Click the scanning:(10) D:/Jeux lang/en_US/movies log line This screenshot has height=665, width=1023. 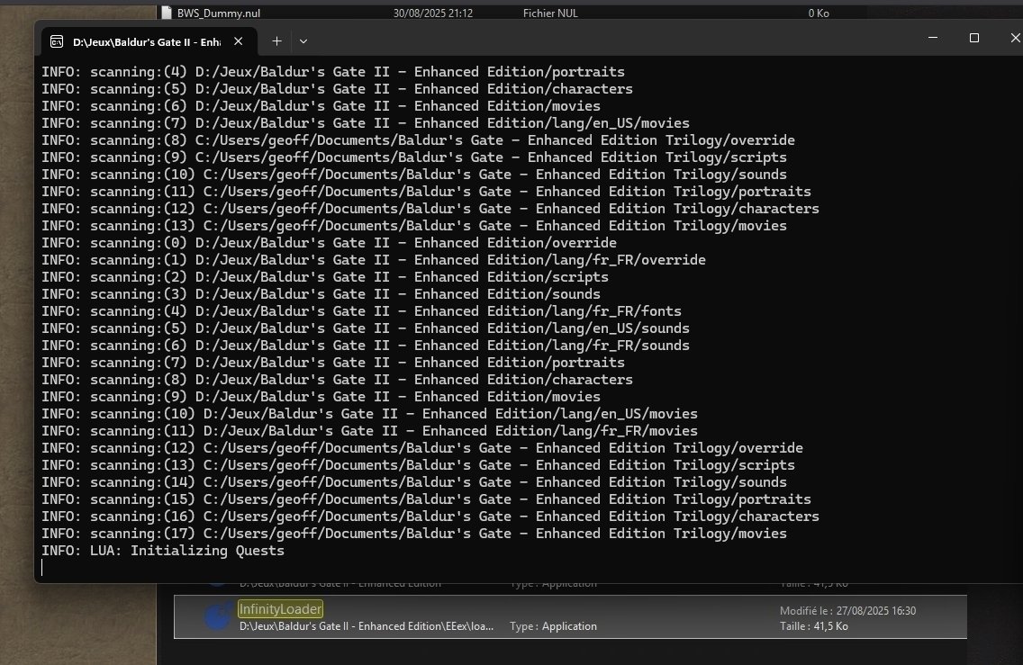(370, 413)
